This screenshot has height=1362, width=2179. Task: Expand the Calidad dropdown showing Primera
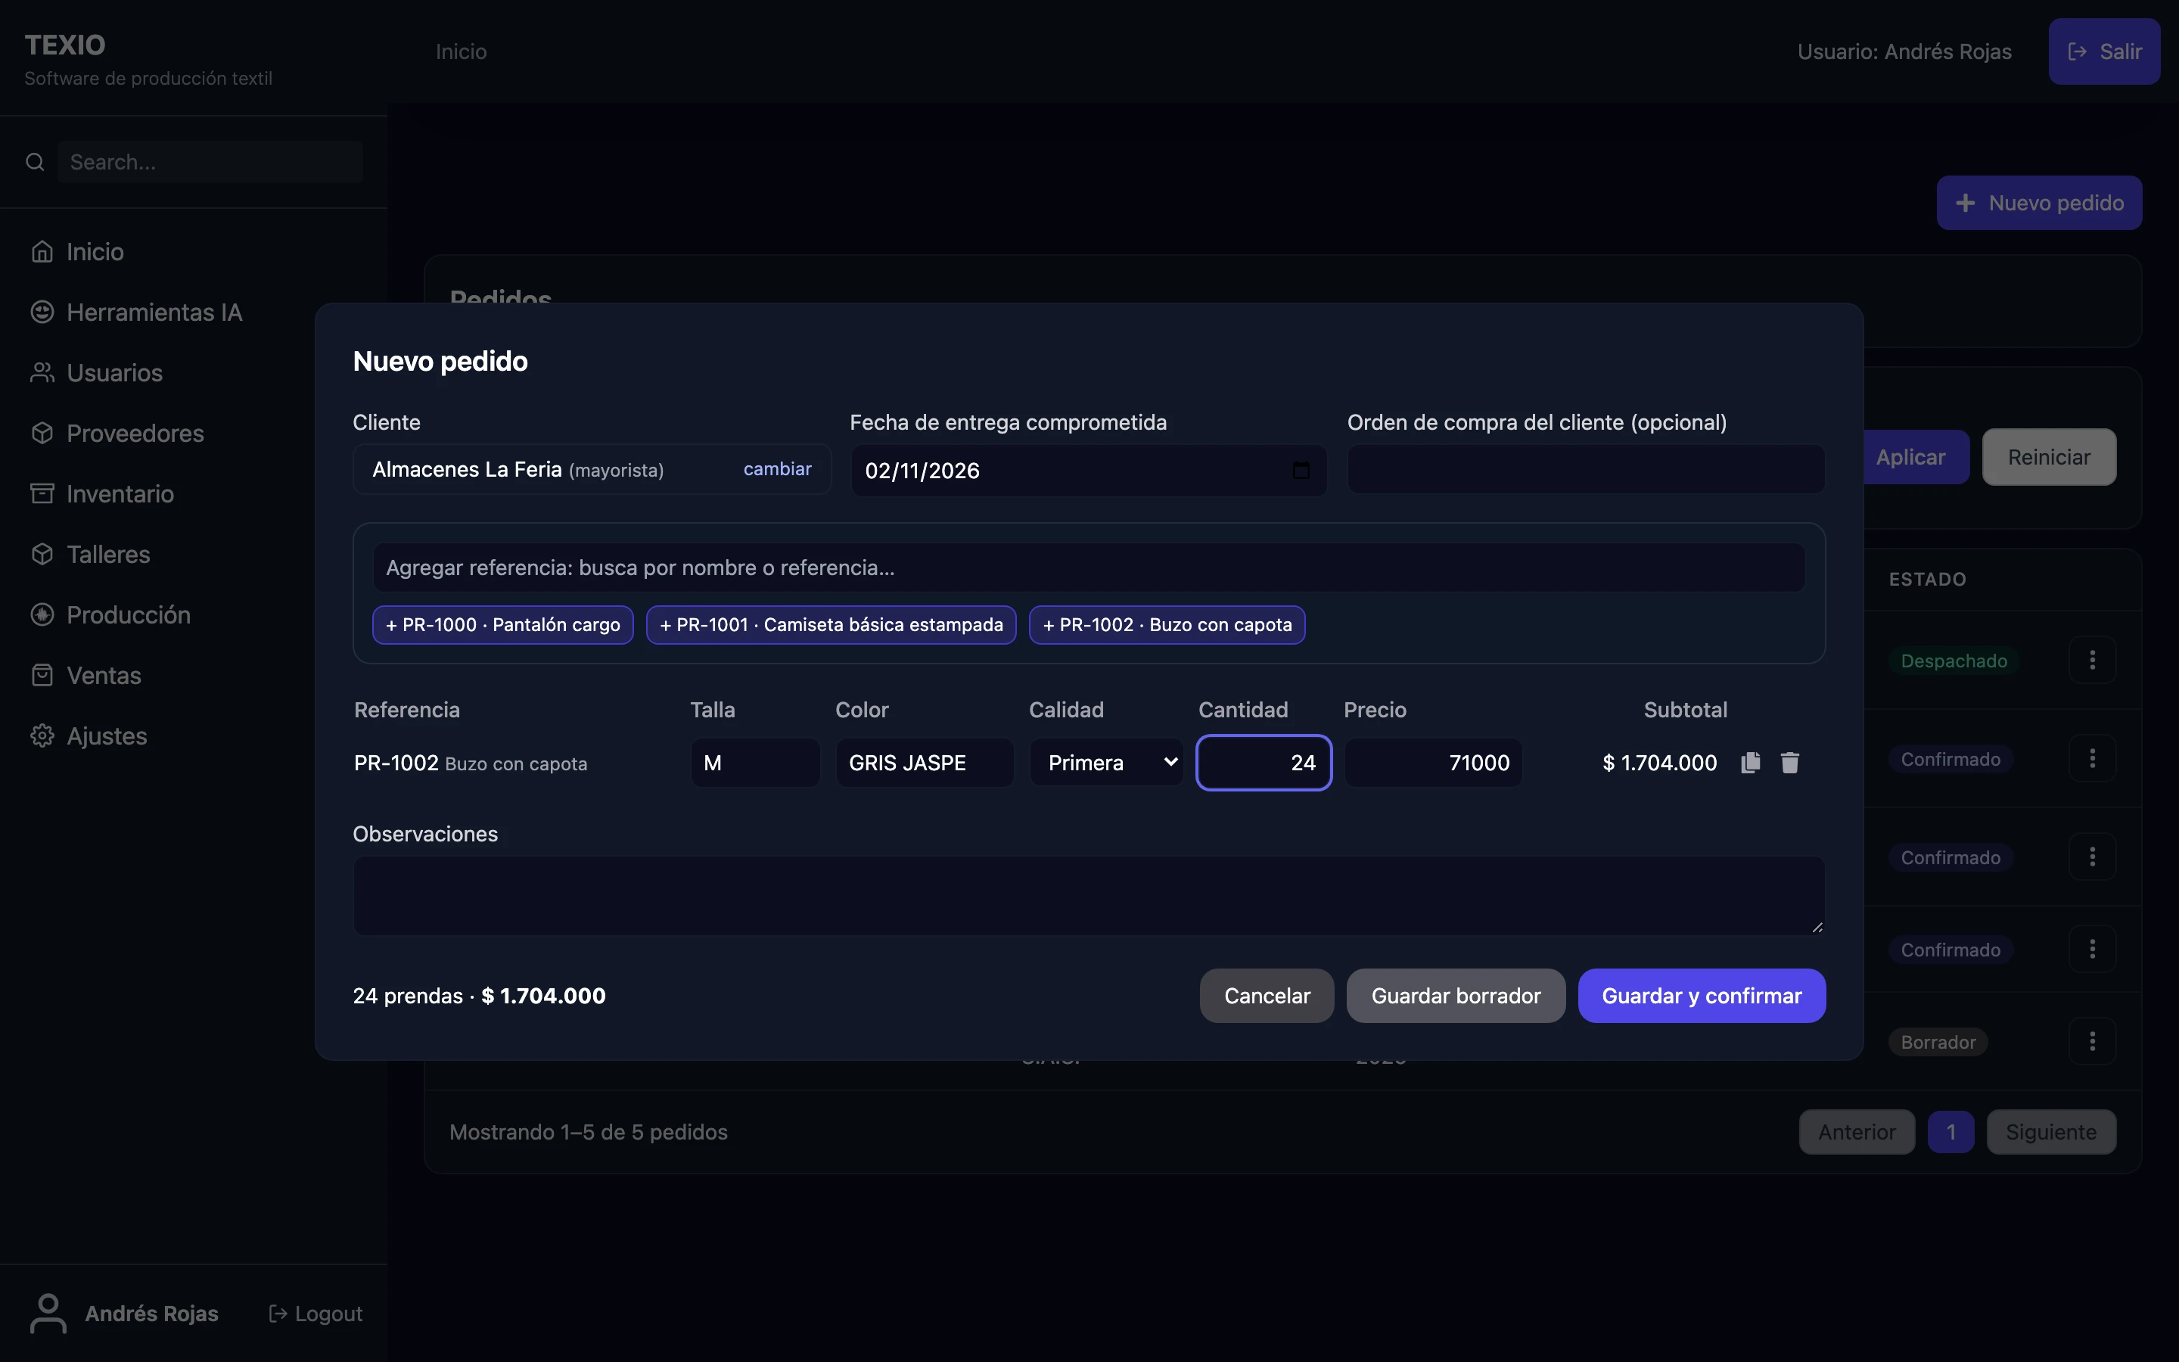1105,763
